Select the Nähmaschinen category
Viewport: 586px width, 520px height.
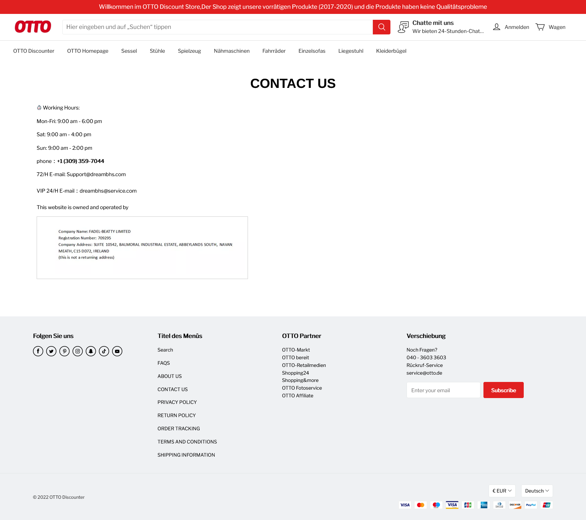[232, 51]
